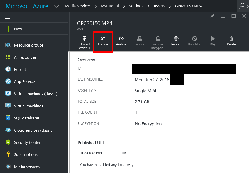Click the Remove Encryption unlock icon

158,39
